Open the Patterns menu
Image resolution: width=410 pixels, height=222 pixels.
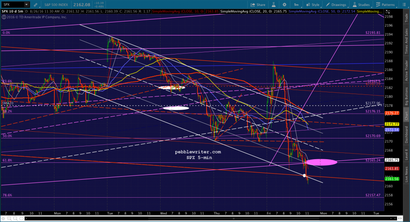coord(385,5)
